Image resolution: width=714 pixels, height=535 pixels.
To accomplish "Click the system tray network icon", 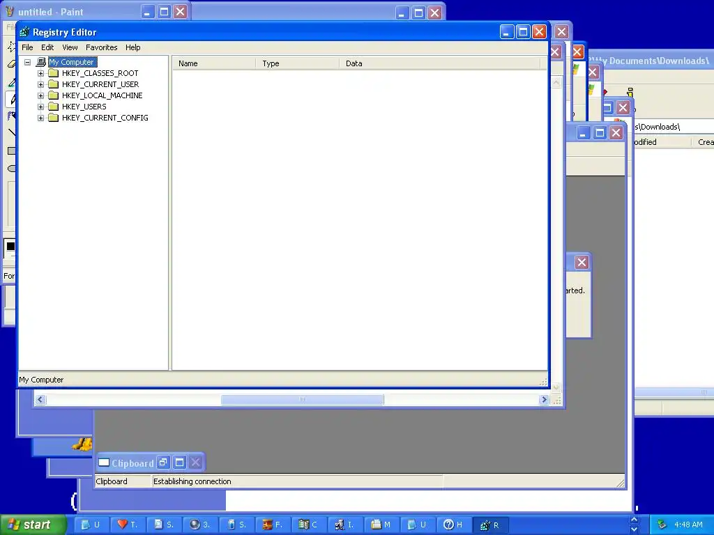I will 662,525.
